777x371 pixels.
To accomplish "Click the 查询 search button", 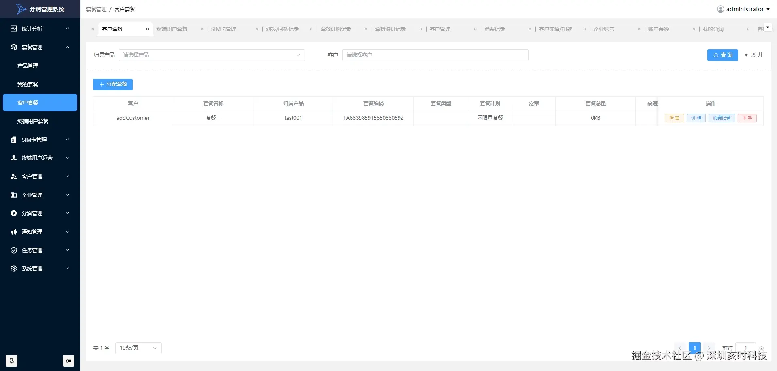I will [x=723, y=55].
